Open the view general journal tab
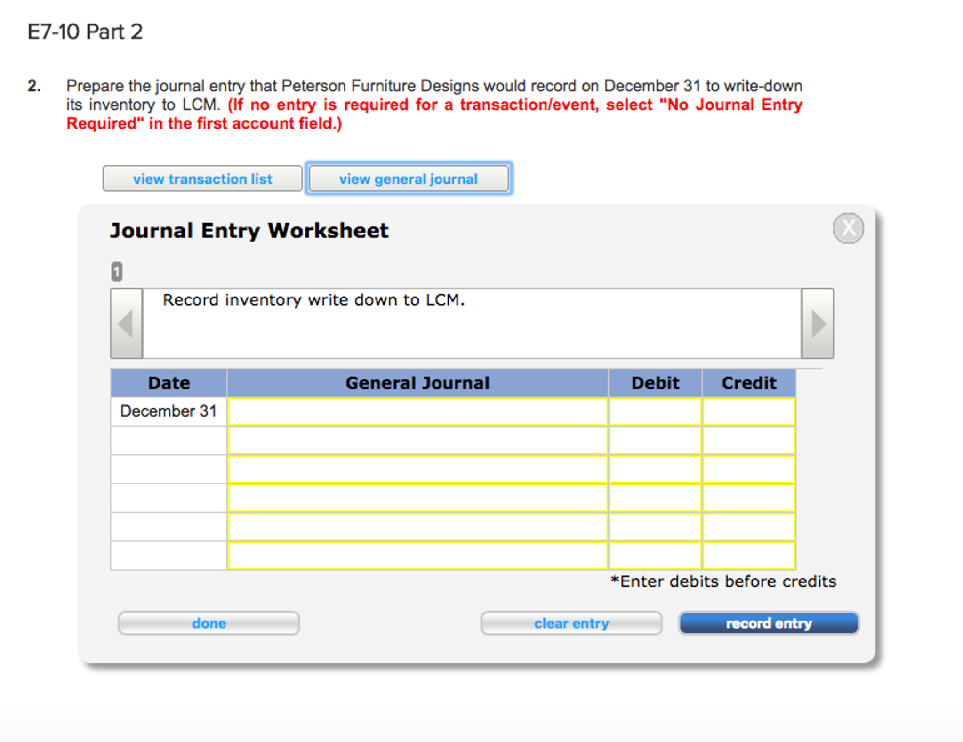 (409, 179)
